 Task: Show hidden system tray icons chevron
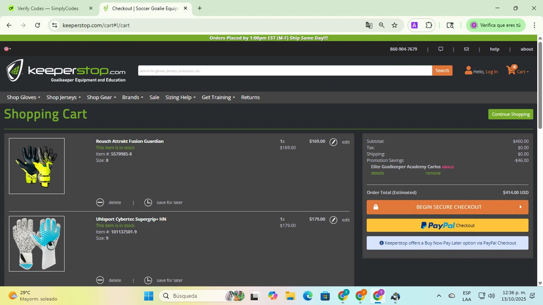pos(439,296)
